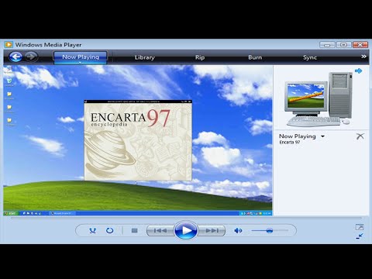Viewport: 372px width, 279px height.
Task: Mute the volume speaker icon
Action: click(x=238, y=230)
